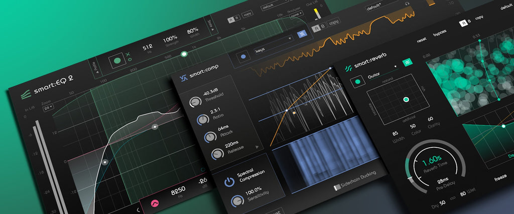Select state A in smart:reverb
Screen dimensions: 514x214
coord(463,23)
